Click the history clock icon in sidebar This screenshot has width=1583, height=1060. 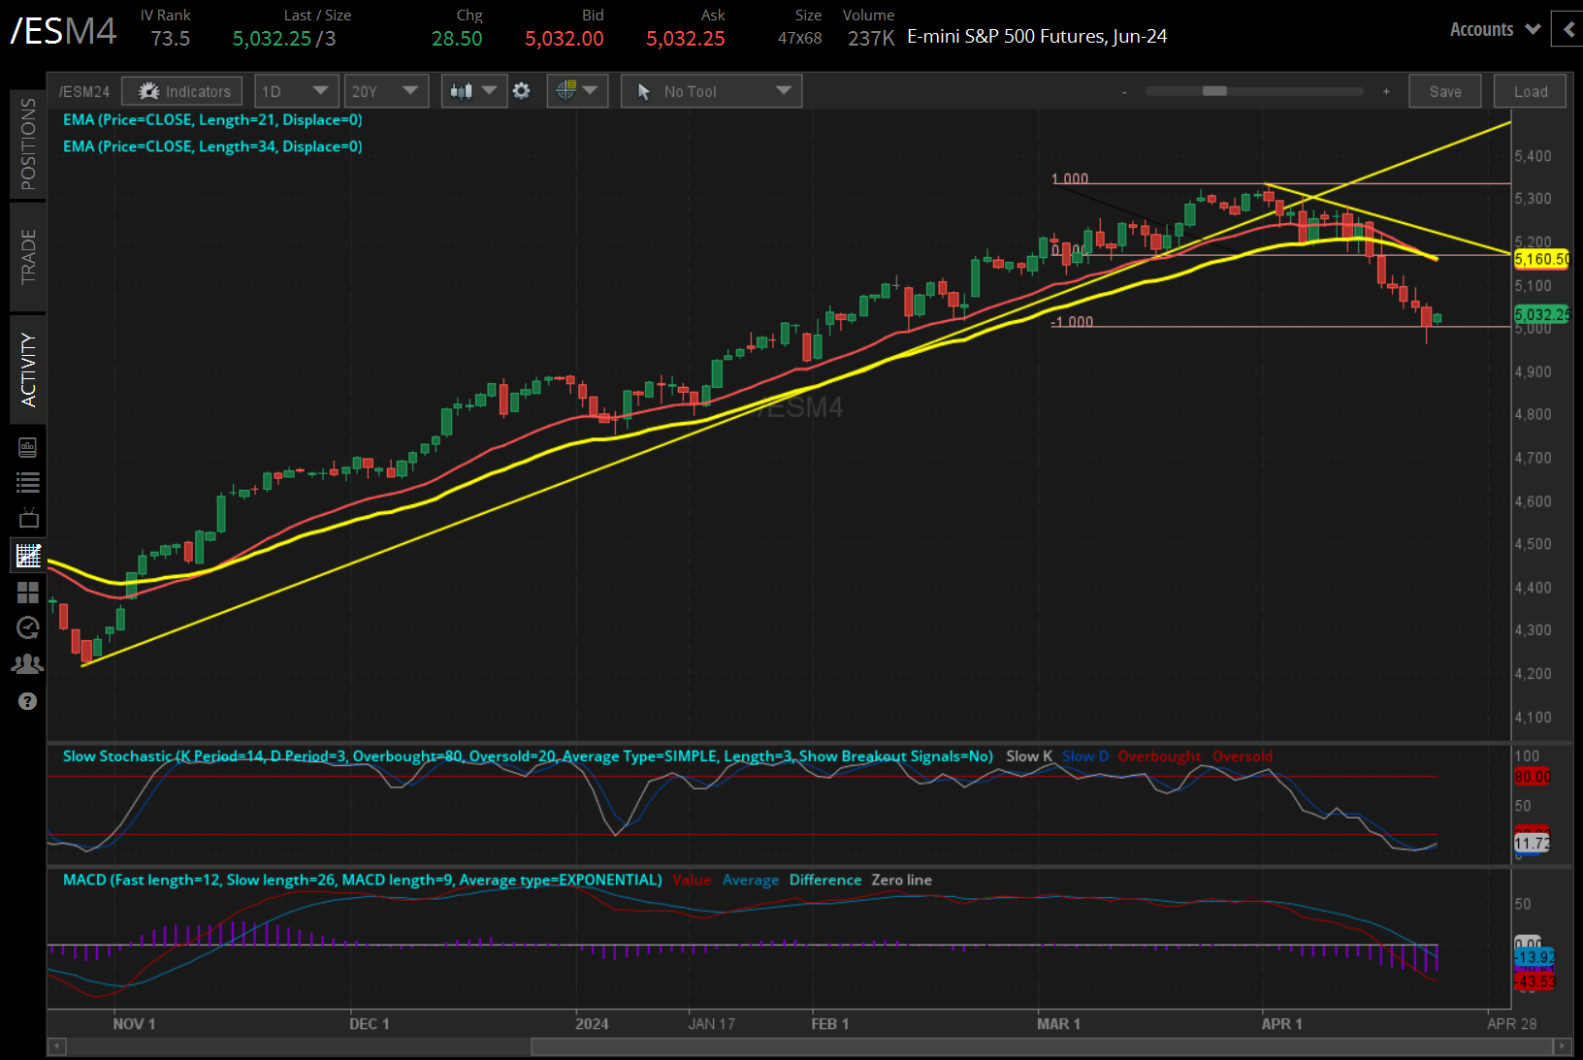click(27, 627)
